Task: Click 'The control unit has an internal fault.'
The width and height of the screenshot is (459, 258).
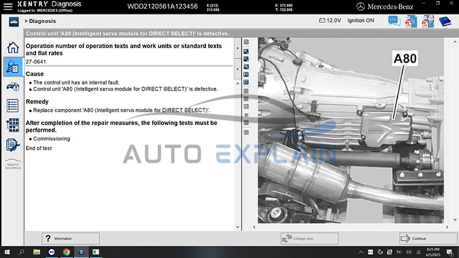Action: tap(76, 83)
